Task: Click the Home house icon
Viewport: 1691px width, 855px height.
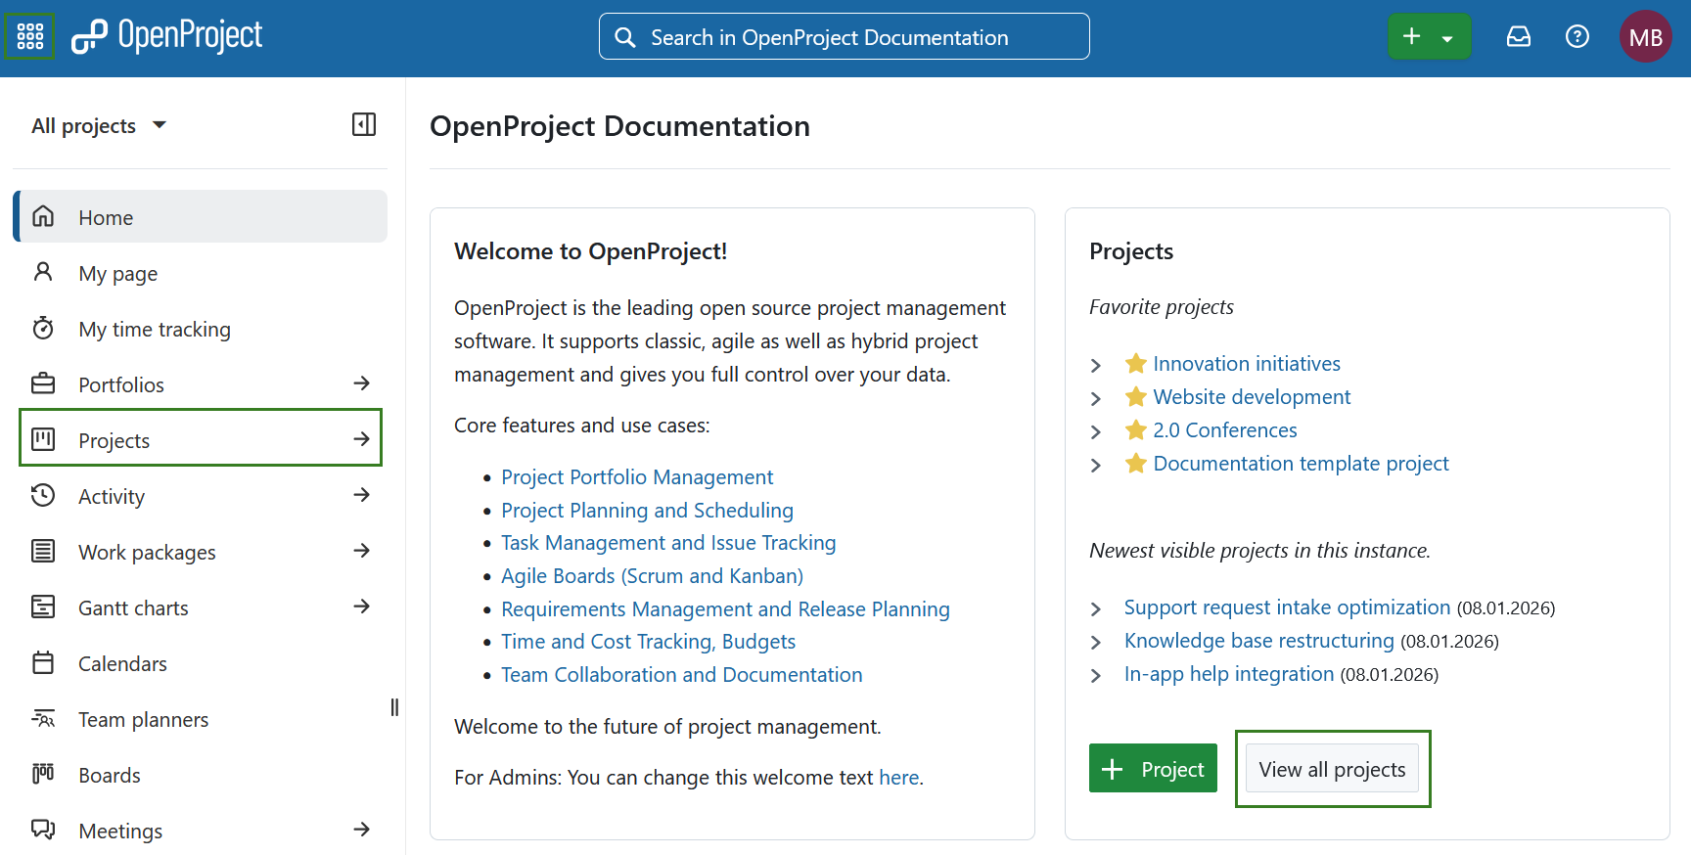Action: coord(43,216)
